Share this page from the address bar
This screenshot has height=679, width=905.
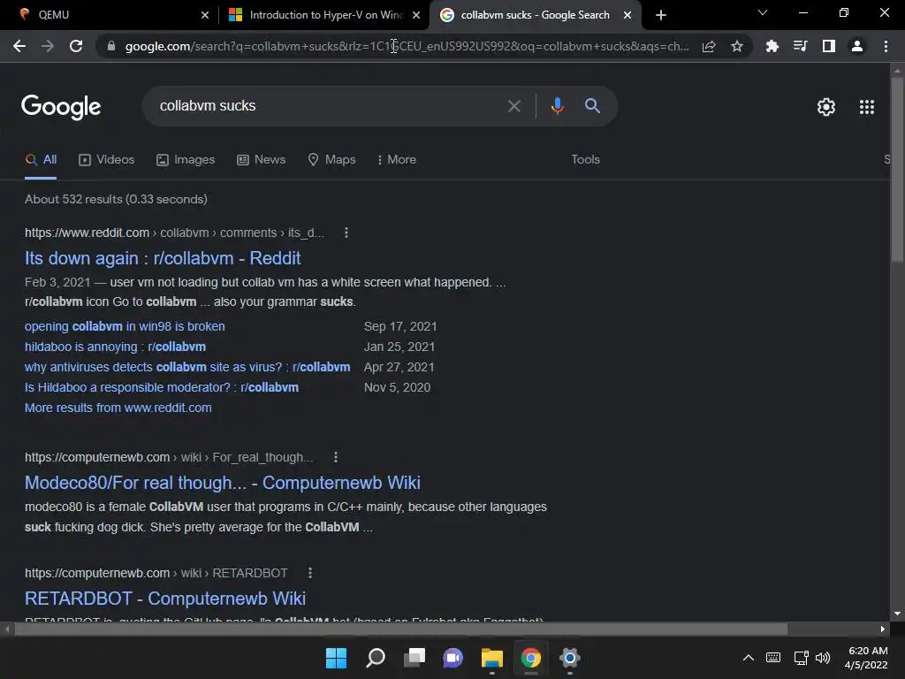point(709,46)
